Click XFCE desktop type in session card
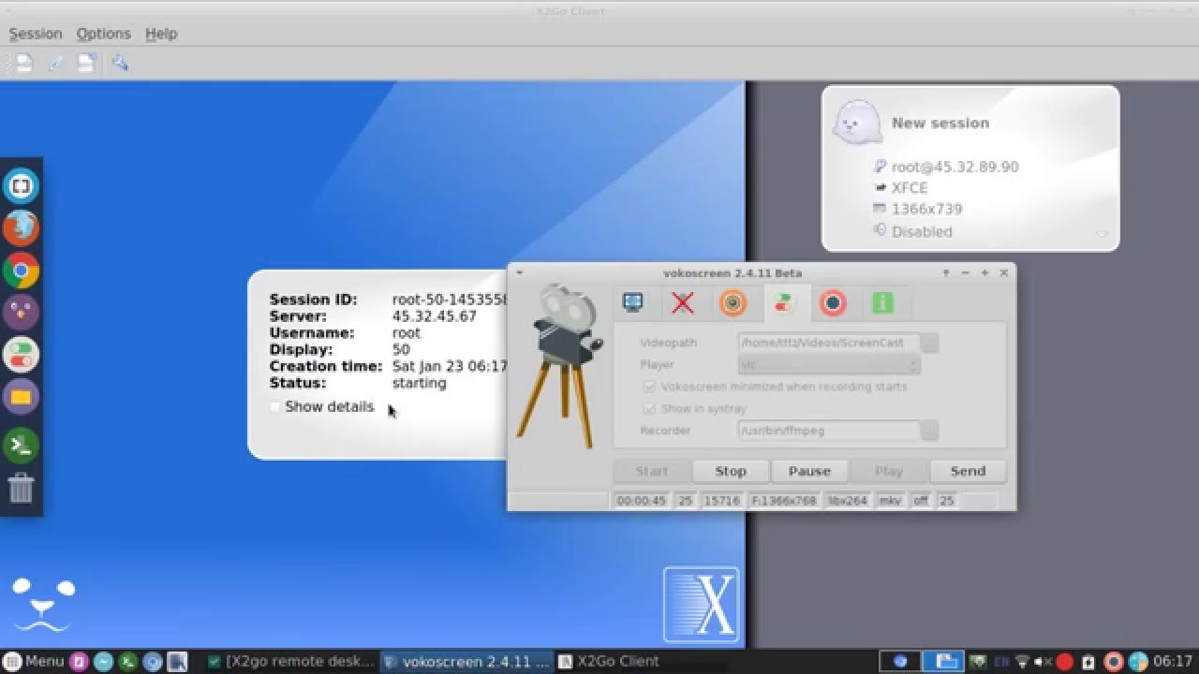This screenshot has height=674, width=1199. 910,188
